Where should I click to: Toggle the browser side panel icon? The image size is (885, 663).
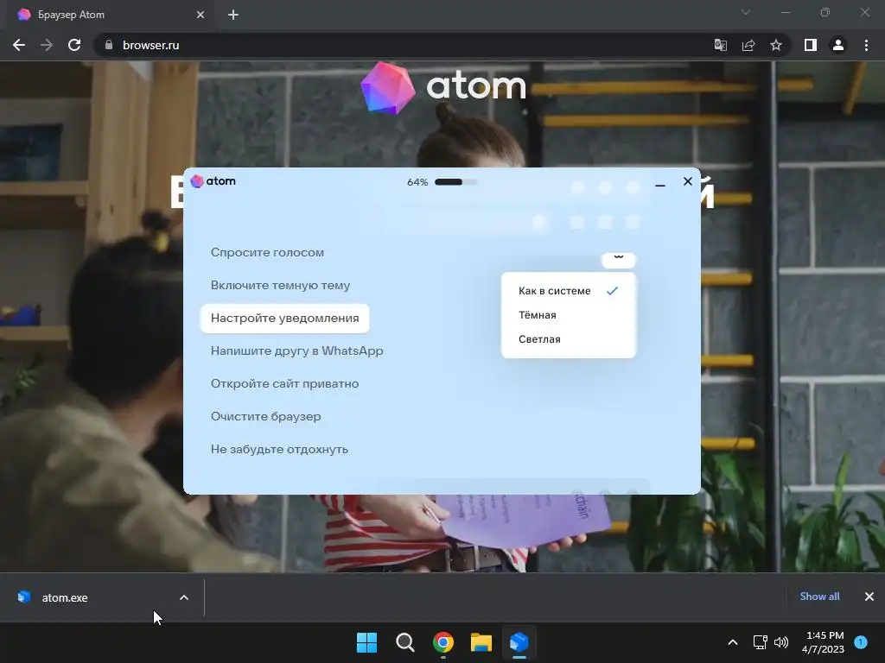click(x=811, y=45)
